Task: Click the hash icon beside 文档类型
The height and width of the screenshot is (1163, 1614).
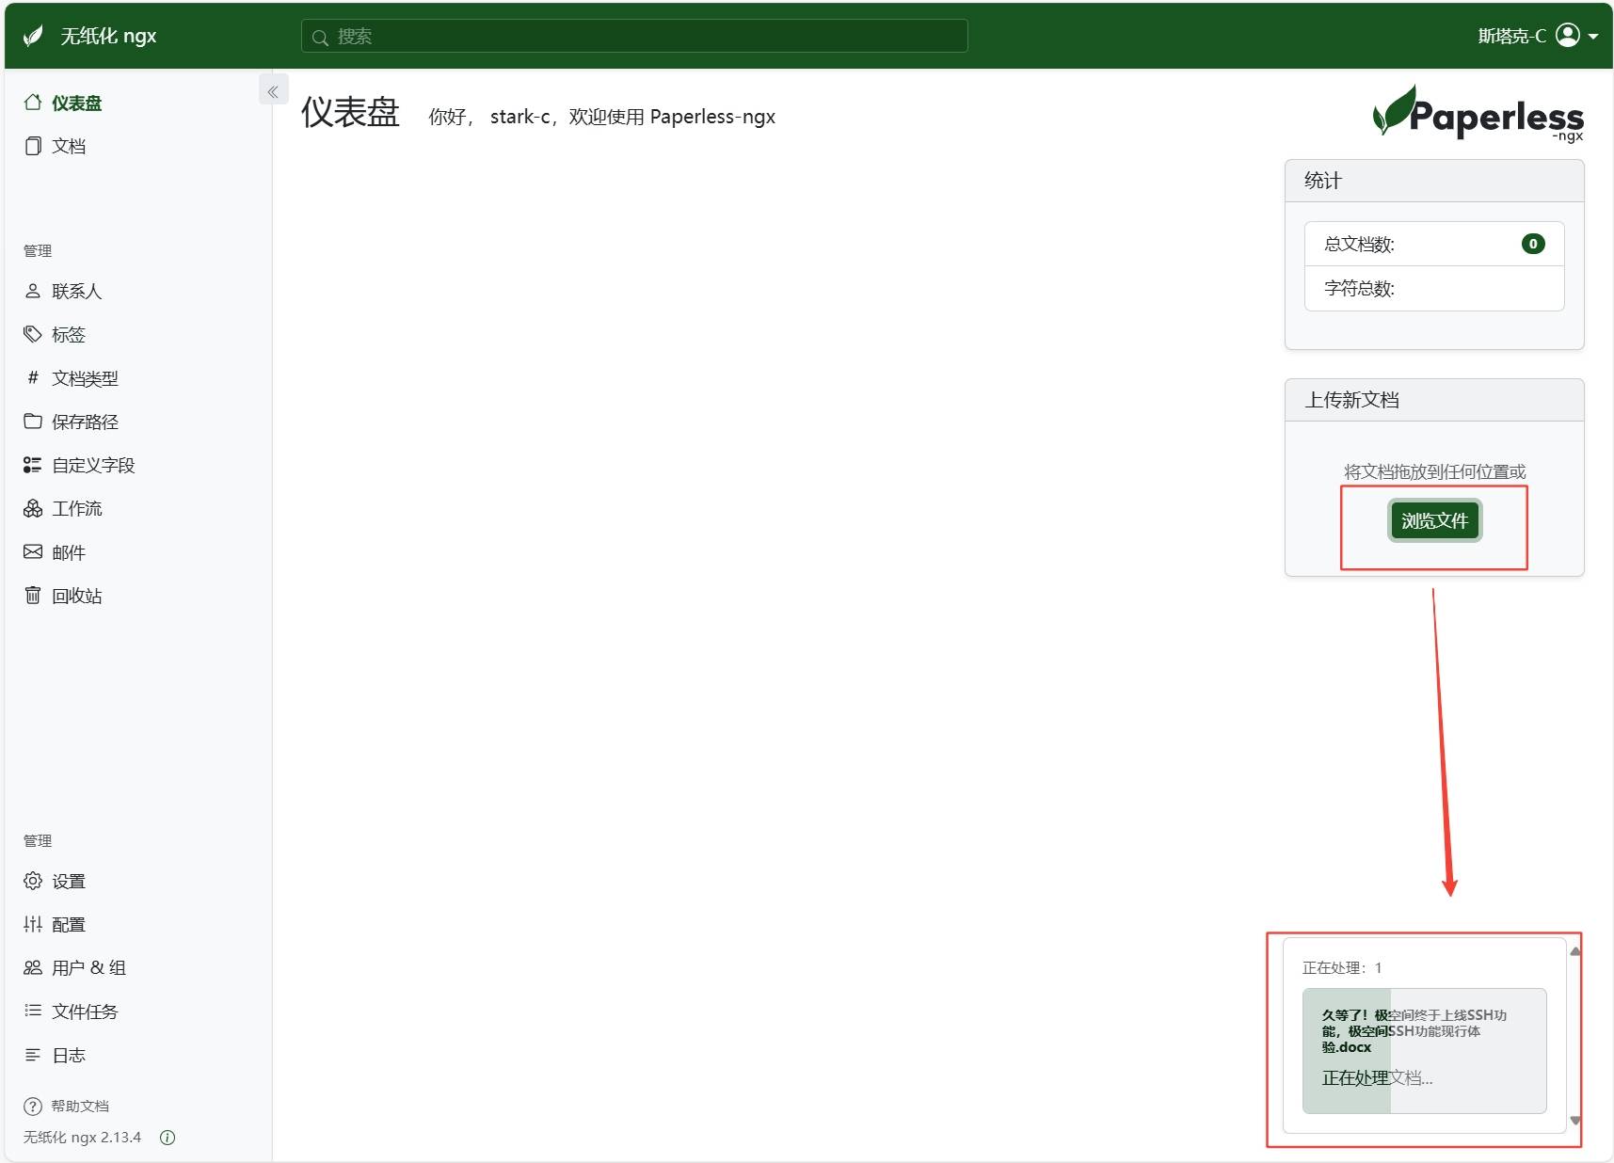Action: click(33, 377)
